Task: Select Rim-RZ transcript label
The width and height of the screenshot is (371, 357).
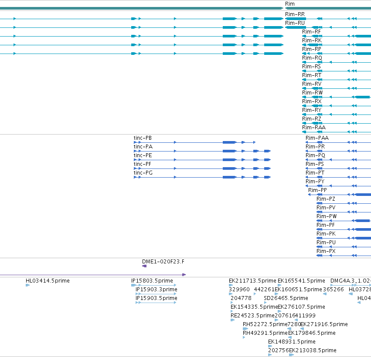Action: pyautogui.click(x=312, y=119)
